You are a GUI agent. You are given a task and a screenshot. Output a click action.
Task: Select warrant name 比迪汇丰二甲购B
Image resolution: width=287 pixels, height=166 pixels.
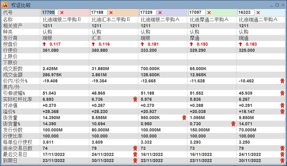[111, 20]
